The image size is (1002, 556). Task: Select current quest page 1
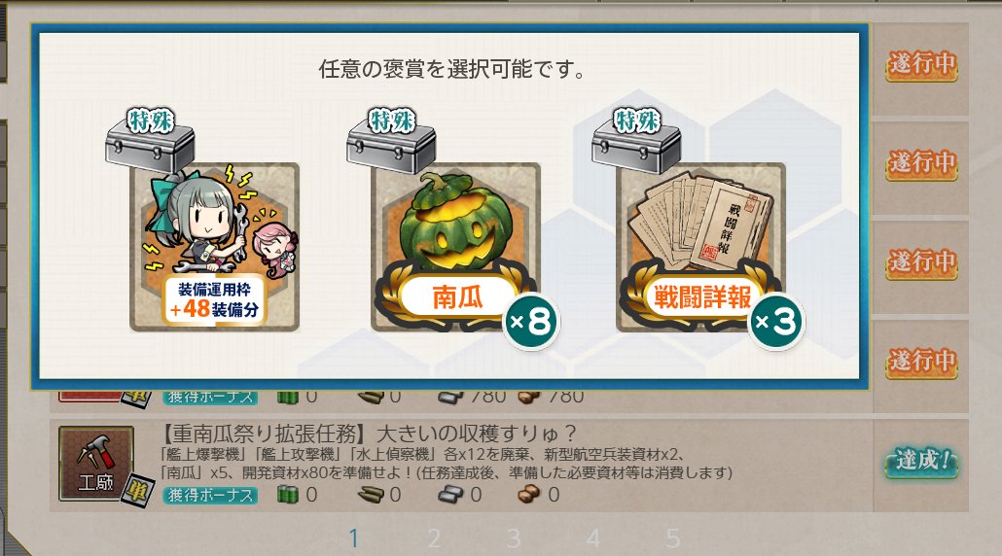click(x=353, y=539)
